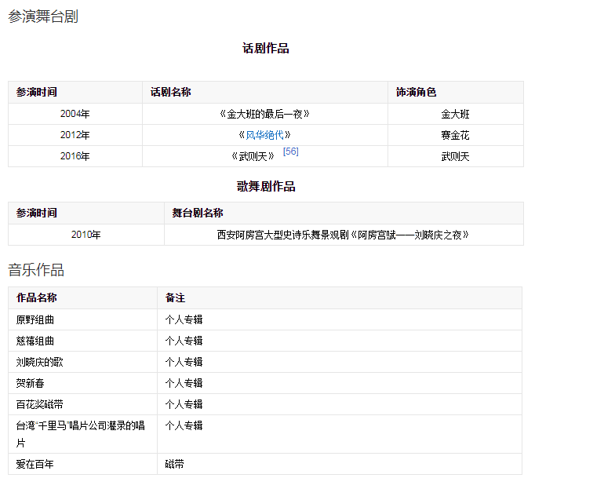Click the 2010年 year cell
The height and width of the screenshot is (489, 615).
86,235
